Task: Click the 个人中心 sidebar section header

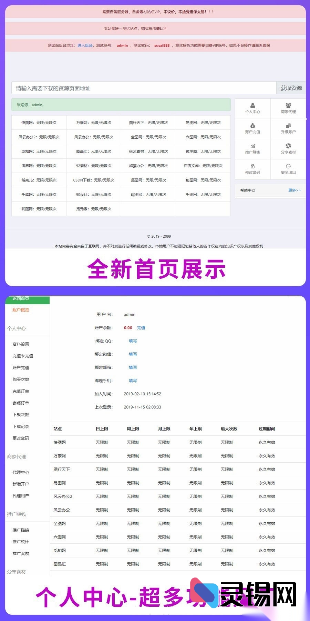Action: click(x=16, y=328)
